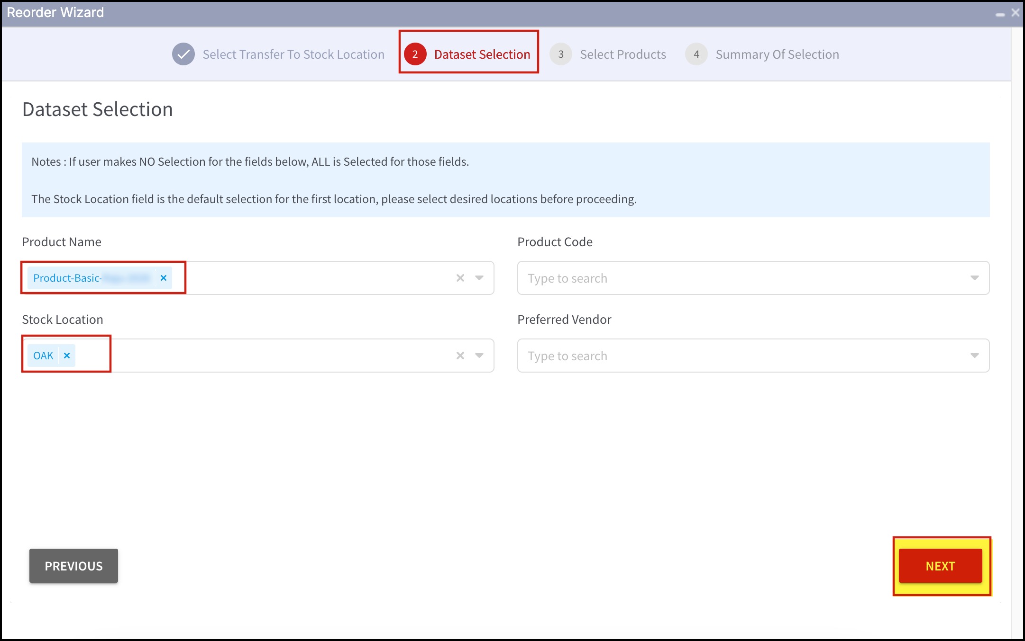Click the step 3 number circle
Screen dimensions: 1025x641
[561, 54]
